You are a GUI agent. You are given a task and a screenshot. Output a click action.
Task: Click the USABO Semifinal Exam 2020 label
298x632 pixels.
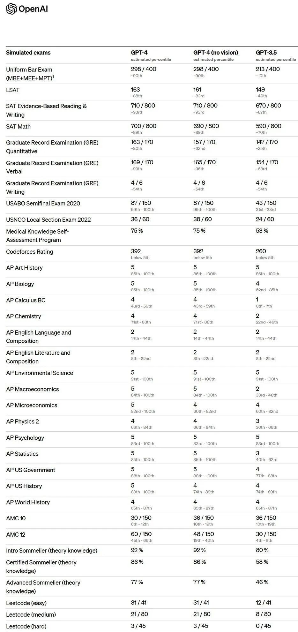[43, 204]
